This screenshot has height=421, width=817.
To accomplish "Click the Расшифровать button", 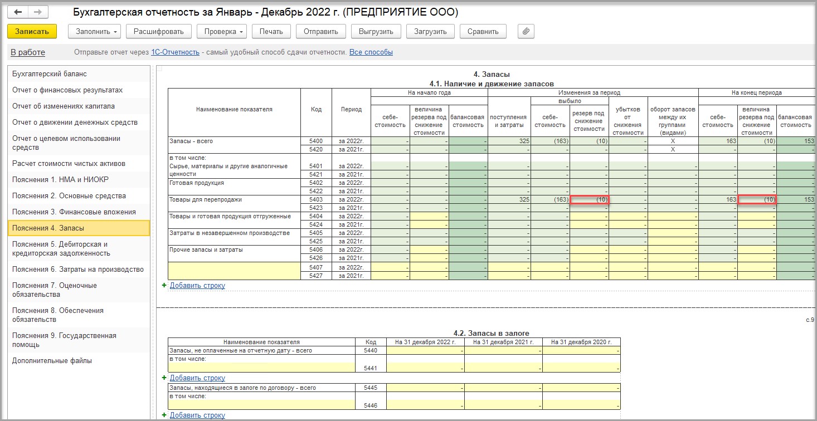I will [x=159, y=31].
